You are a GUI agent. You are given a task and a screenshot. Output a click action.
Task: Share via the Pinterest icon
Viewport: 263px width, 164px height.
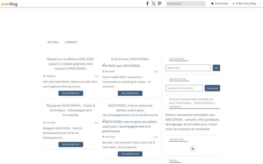pyautogui.click(x=160, y=4)
